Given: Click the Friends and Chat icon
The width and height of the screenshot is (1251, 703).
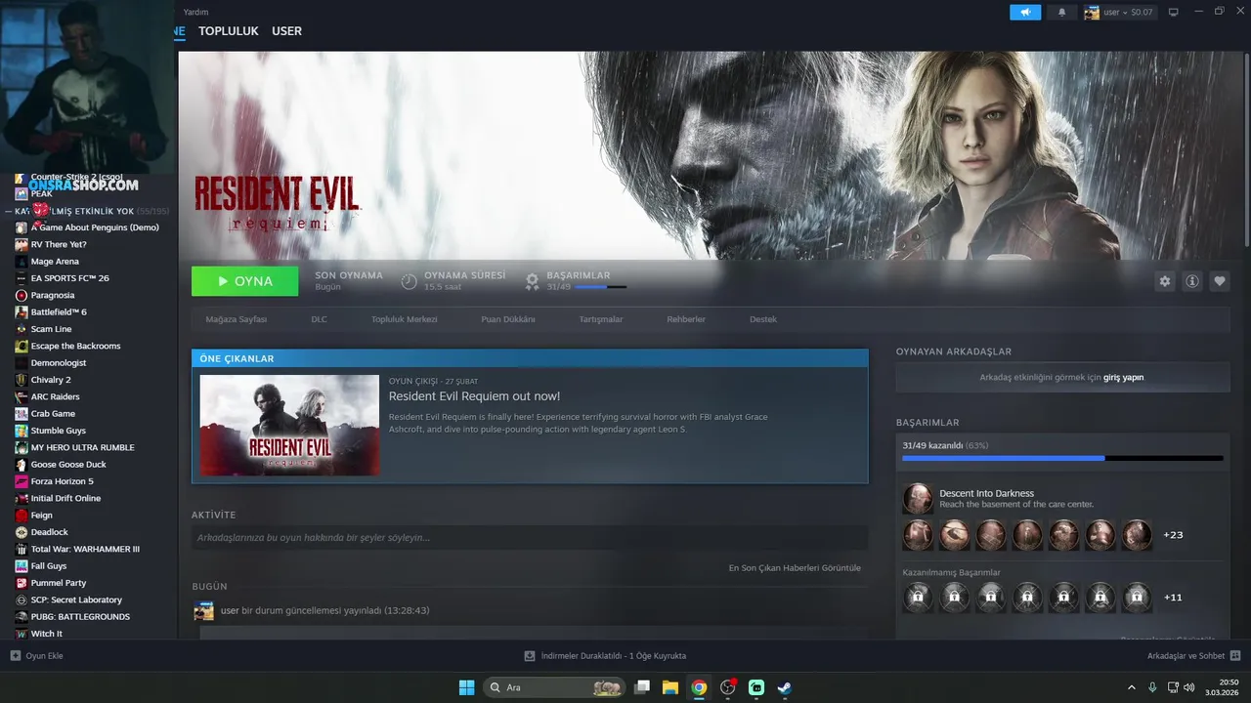Looking at the screenshot, I should (x=1235, y=655).
